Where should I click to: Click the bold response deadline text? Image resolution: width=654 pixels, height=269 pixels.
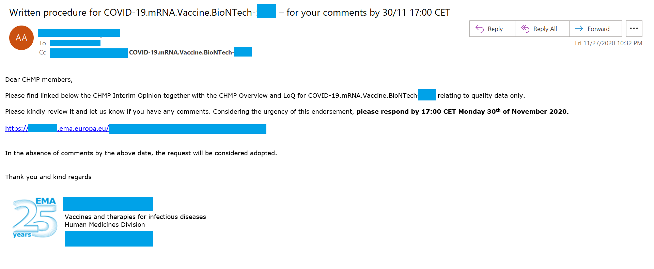[462, 112]
